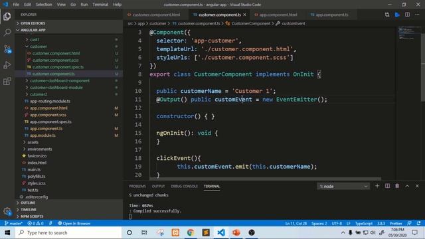425x239 pixels.
Task: Open the terminal selector dropdown '1: node'
Action: (343, 186)
